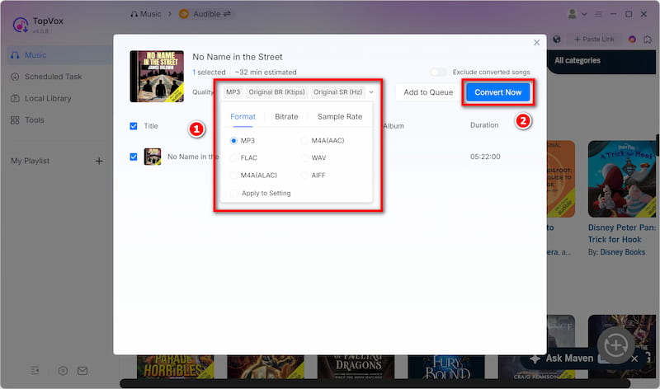Viewport: 660px width, 389px height.
Task: Close the conversion dialog
Action: coord(537,43)
